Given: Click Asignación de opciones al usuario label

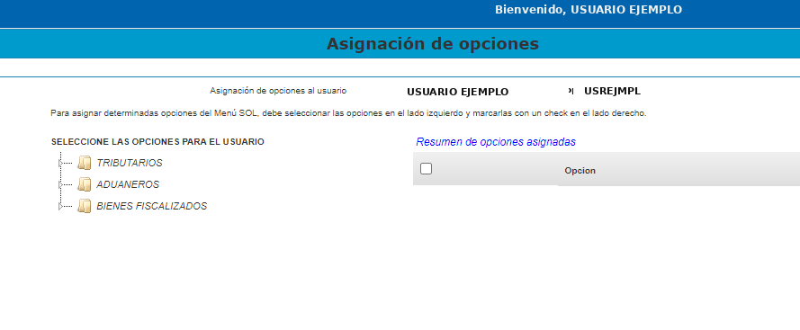Looking at the screenshot, I should pos(278,91).
